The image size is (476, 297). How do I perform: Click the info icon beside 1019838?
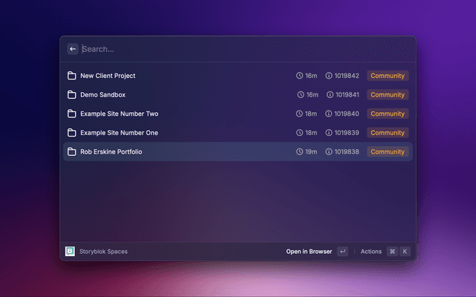click(x=329, y=151)
